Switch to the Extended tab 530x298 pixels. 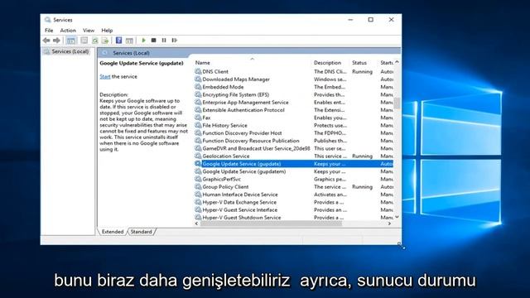113,232
